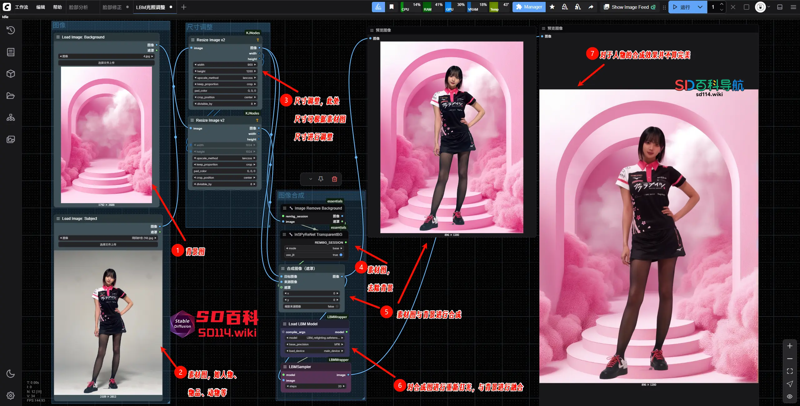Open keep_proportion crop dropdown in top Resize node
800x406 pixels.
(225, 84)
